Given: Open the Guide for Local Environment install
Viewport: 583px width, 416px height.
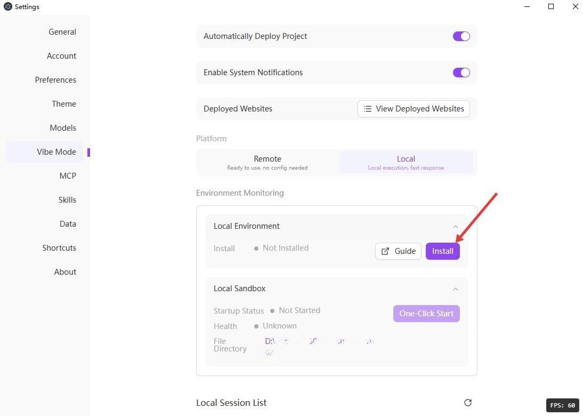Looking at the screenshot, I should tap(398, 251).
